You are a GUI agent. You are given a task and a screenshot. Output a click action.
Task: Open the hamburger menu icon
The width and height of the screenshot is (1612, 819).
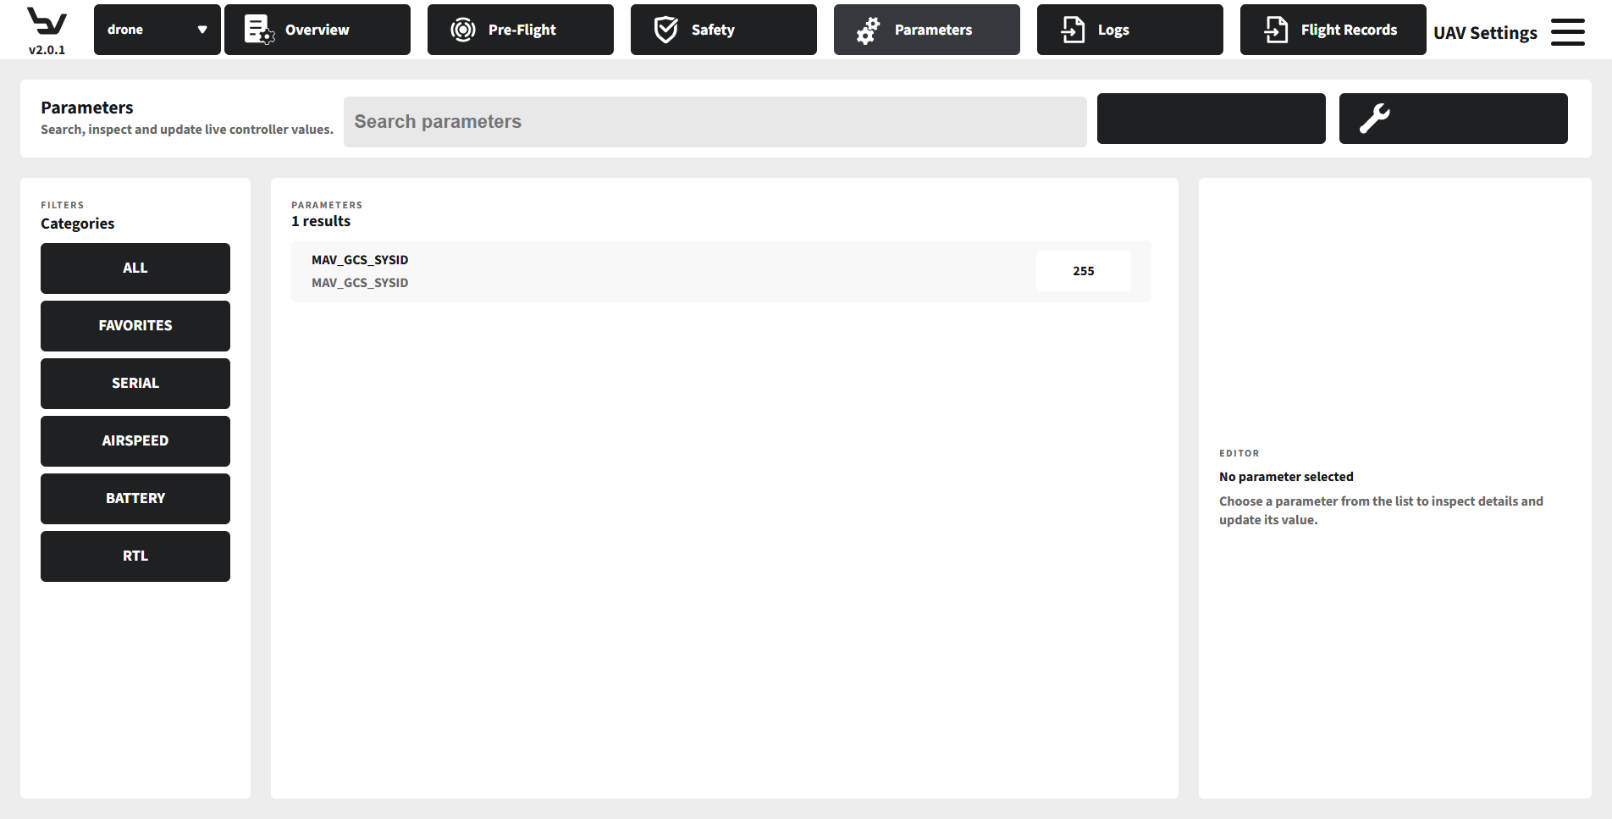pos(1567,30)
